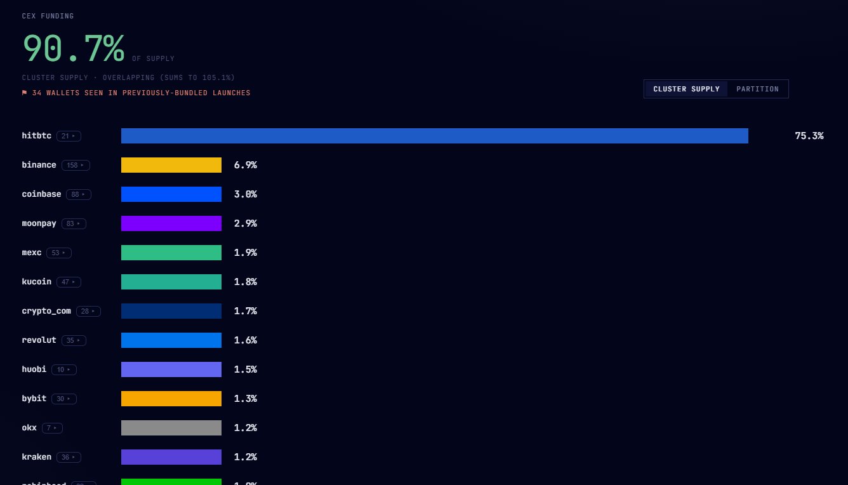Select the moonpay exchange label
The width and height of the screenshot is (848, 485).
39,223
